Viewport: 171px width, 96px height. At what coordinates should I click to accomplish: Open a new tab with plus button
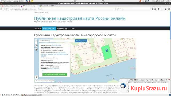[59, 6]
